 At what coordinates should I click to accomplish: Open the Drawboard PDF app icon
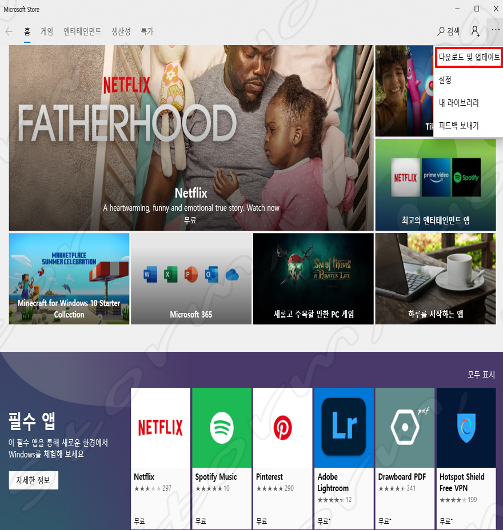point(405,428)
